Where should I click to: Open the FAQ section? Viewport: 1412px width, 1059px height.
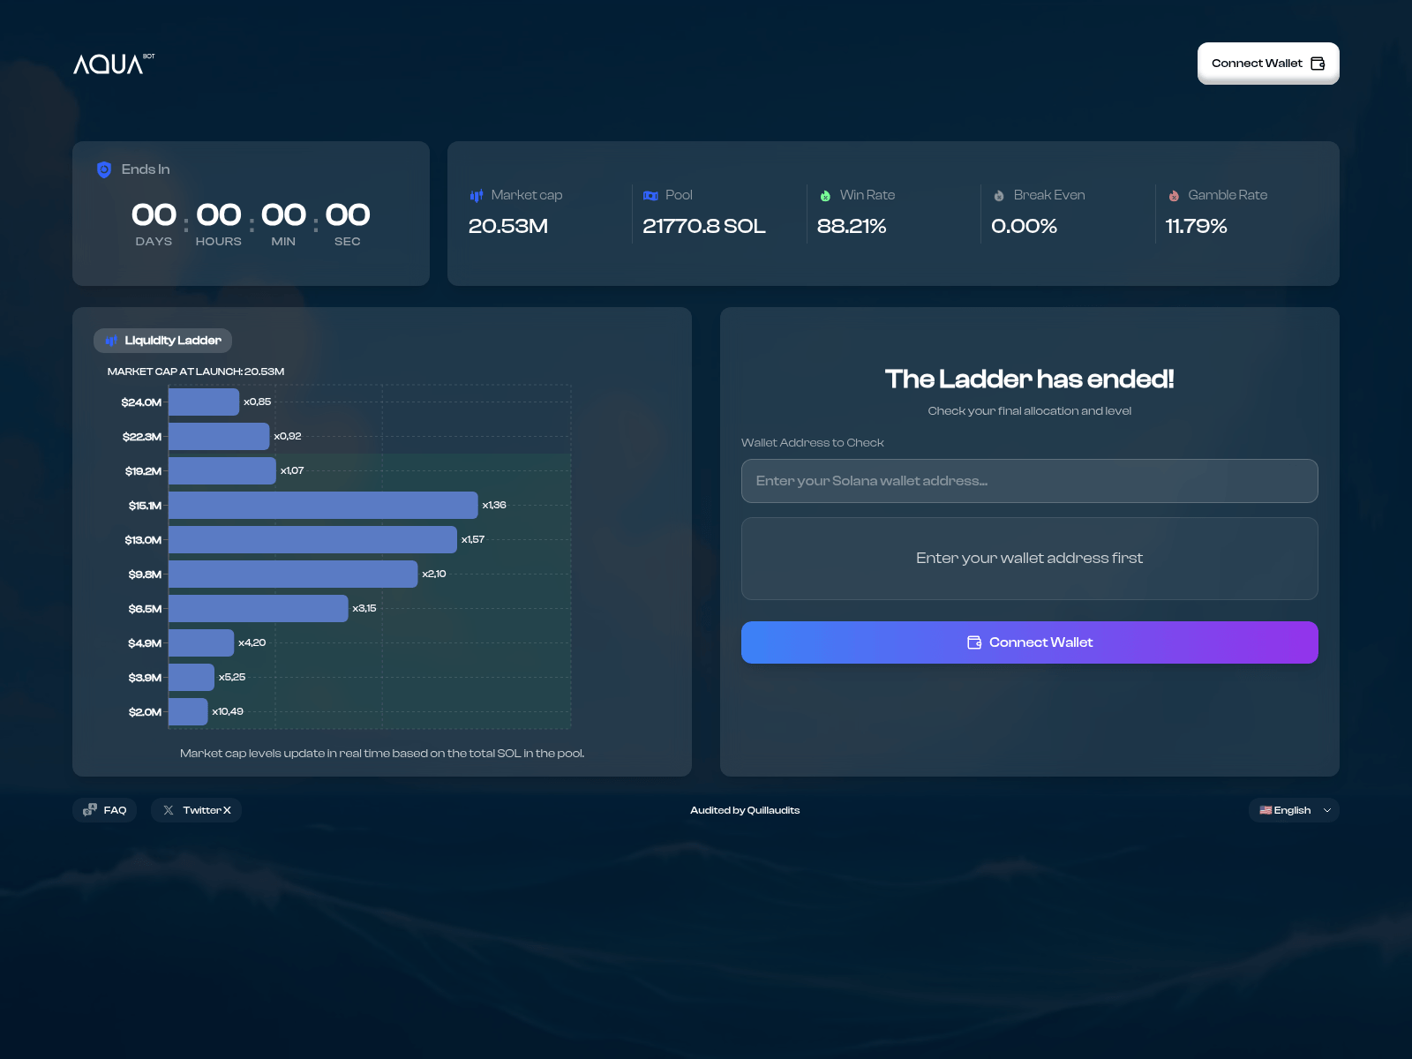(x=104, y=809)
